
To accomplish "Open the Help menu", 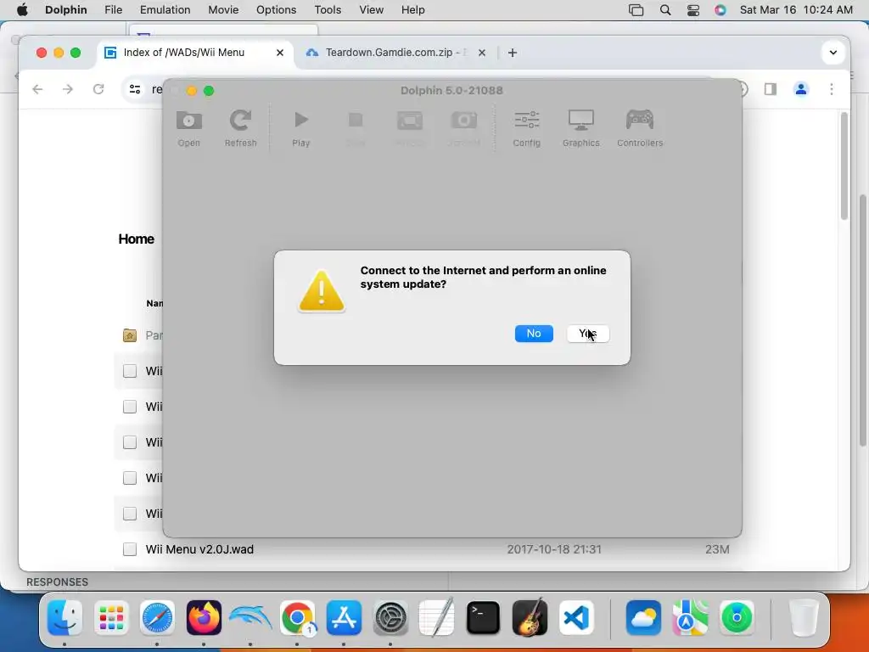I will coord(413,10).
